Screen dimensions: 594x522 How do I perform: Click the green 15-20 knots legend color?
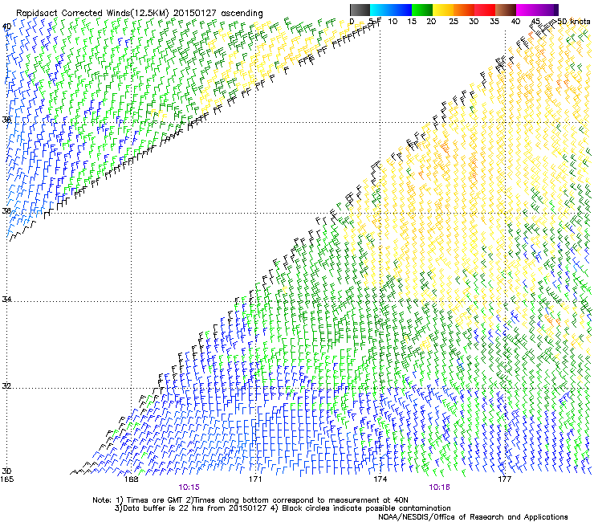(x=422, y=10)
